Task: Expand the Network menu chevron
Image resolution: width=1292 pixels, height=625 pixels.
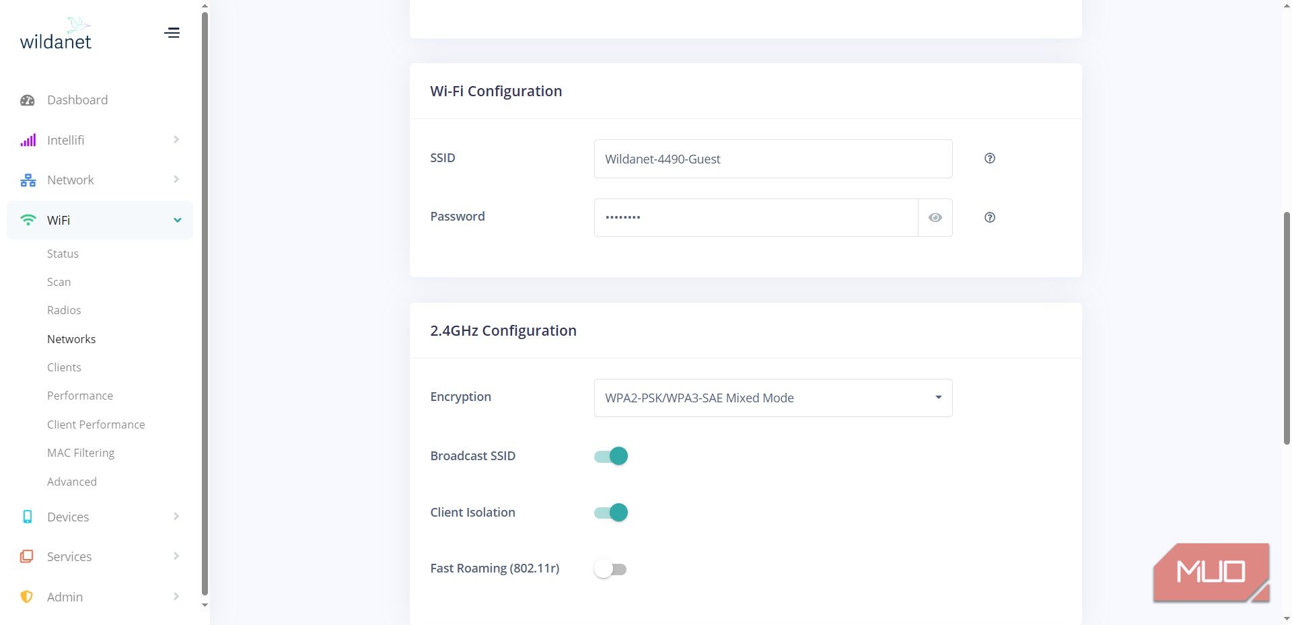Action: point(176,180)
